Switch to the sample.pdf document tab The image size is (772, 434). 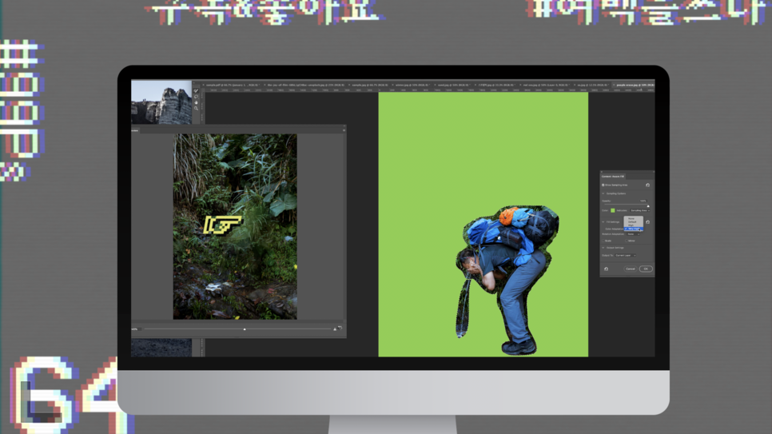tap(232, 86)
